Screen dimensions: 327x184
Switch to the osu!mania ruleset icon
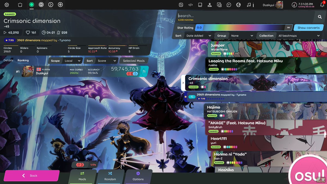click(x=60, y=5)
